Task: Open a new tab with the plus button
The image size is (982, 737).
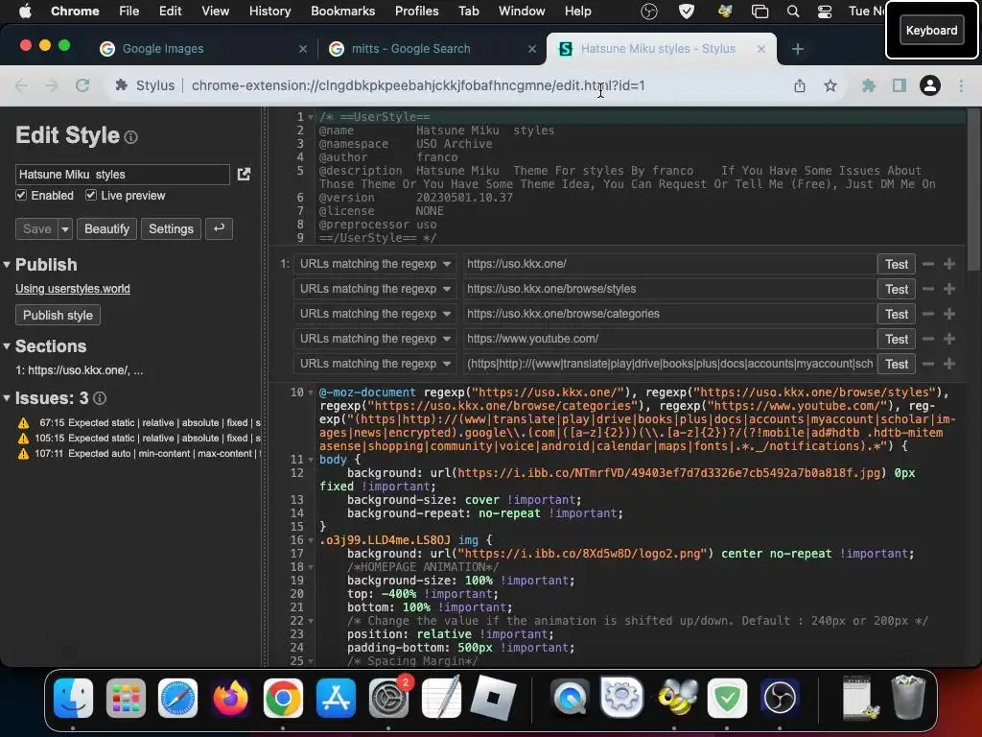Action: (797, 49)
